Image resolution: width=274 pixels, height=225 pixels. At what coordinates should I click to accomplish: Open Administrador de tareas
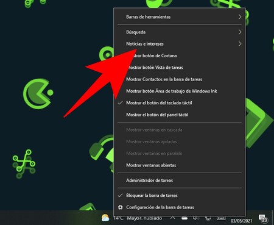tap(180, 180)
